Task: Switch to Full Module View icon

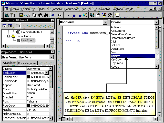Action: point(63,119)
